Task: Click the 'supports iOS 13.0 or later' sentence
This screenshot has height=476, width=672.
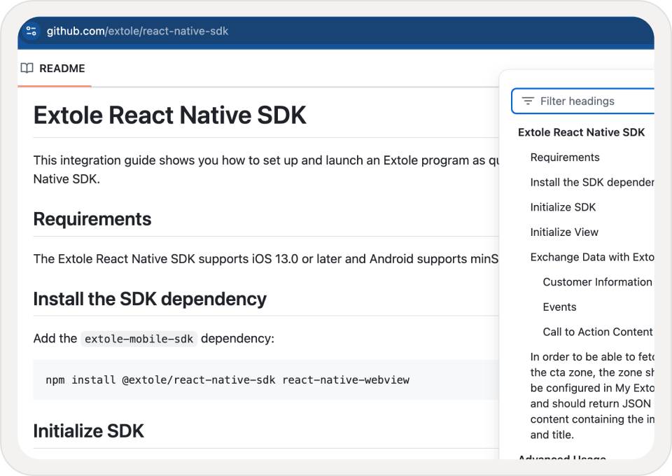Action: click(x=266, y=259)
